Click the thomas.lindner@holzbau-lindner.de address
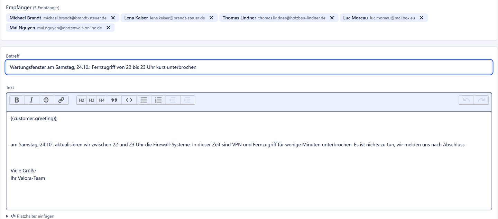This screenshot has width=498, height=219. pyautogui.click(x=292, y=18)
